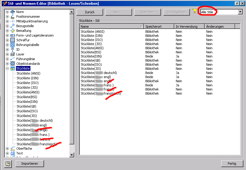Click the tree scrollbar down arrow
The width and height of the screenshot is (246, 170).
click(72, 155)
